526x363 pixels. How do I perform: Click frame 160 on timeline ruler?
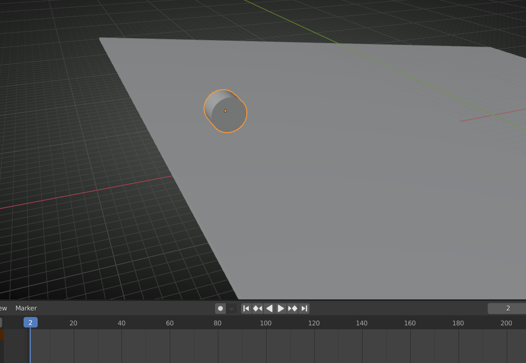pos(410,323)
